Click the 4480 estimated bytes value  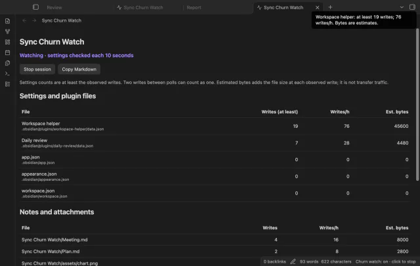(402, 143)
